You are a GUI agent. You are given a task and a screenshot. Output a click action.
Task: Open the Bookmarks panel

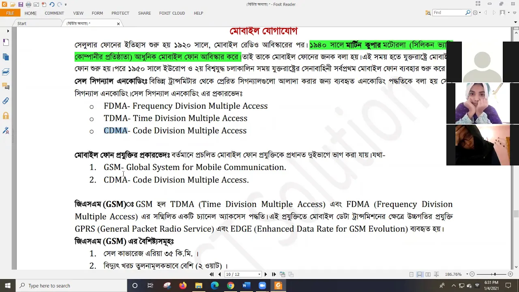(6, 42)
